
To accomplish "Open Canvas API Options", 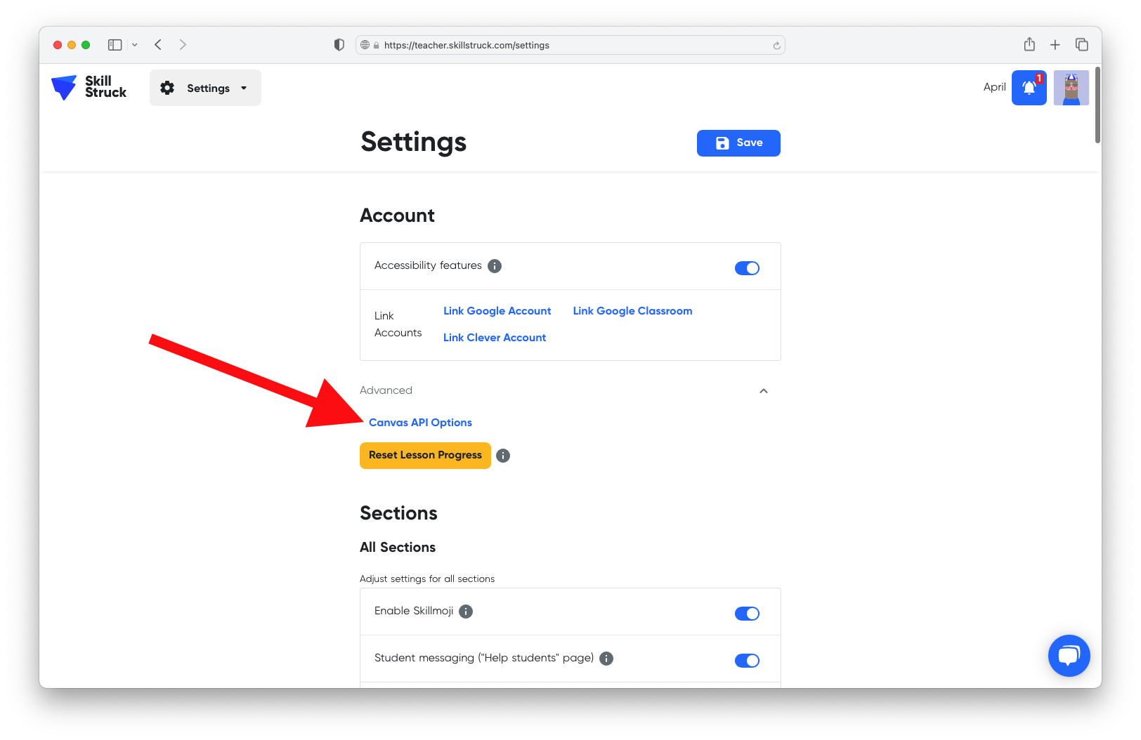I will (420, 422).
